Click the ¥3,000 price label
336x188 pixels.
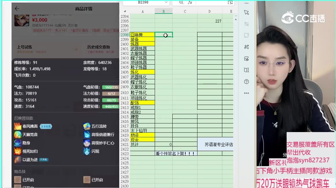click(40, 20)
